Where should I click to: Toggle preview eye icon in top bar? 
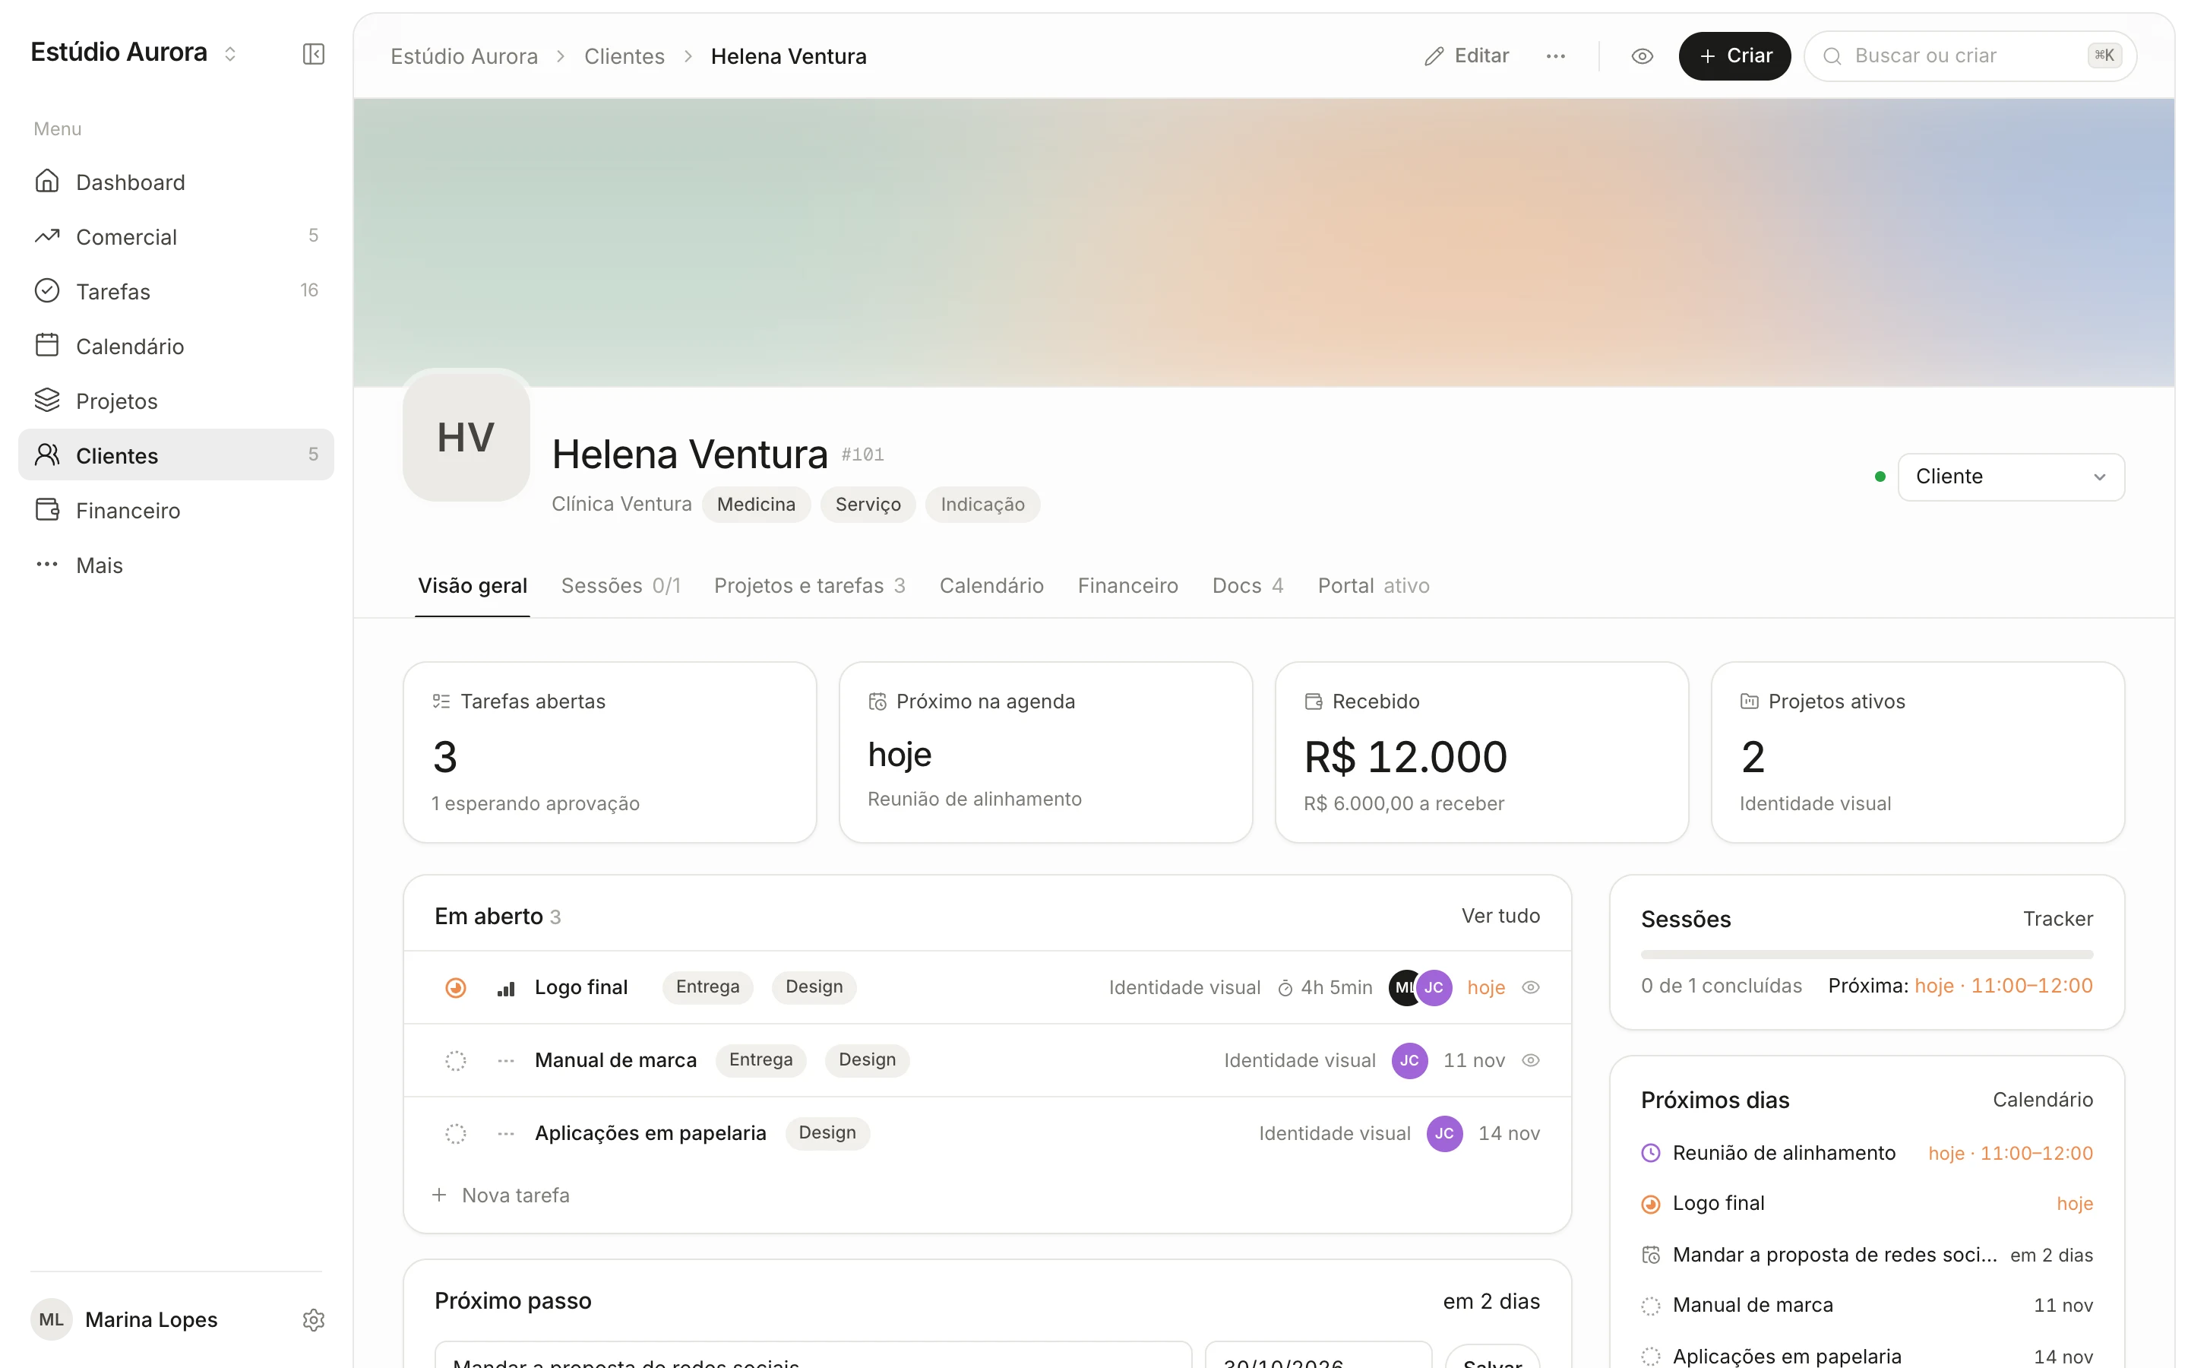1642,56
